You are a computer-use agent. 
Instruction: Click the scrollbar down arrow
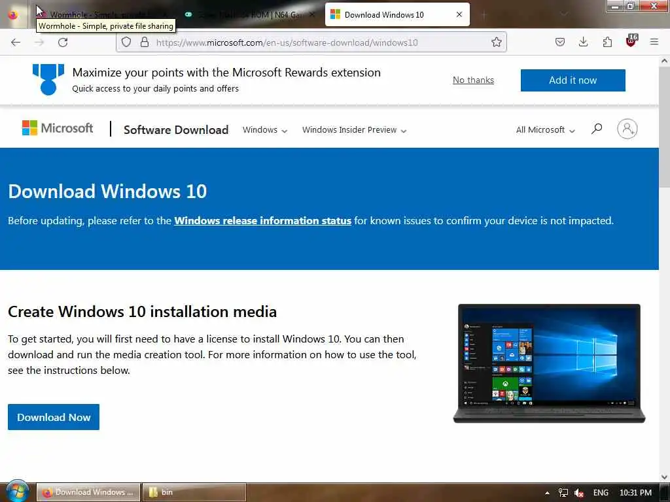click(664, 477)
